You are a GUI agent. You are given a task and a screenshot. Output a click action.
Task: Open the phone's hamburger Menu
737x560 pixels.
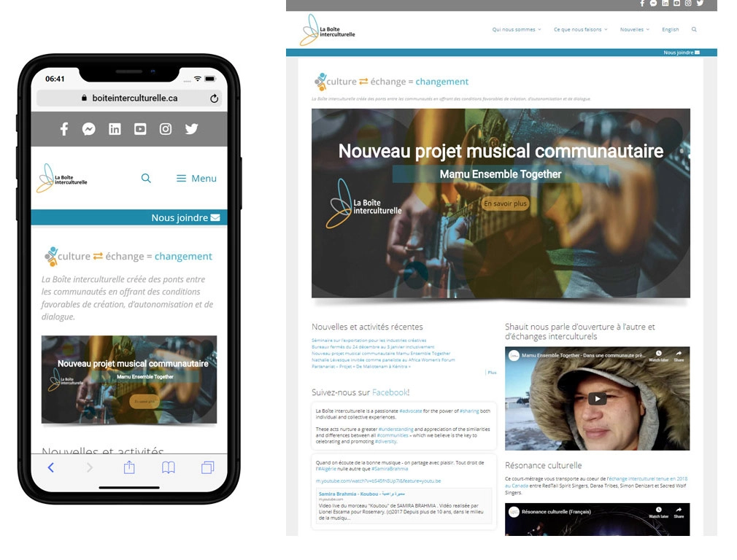196,179
